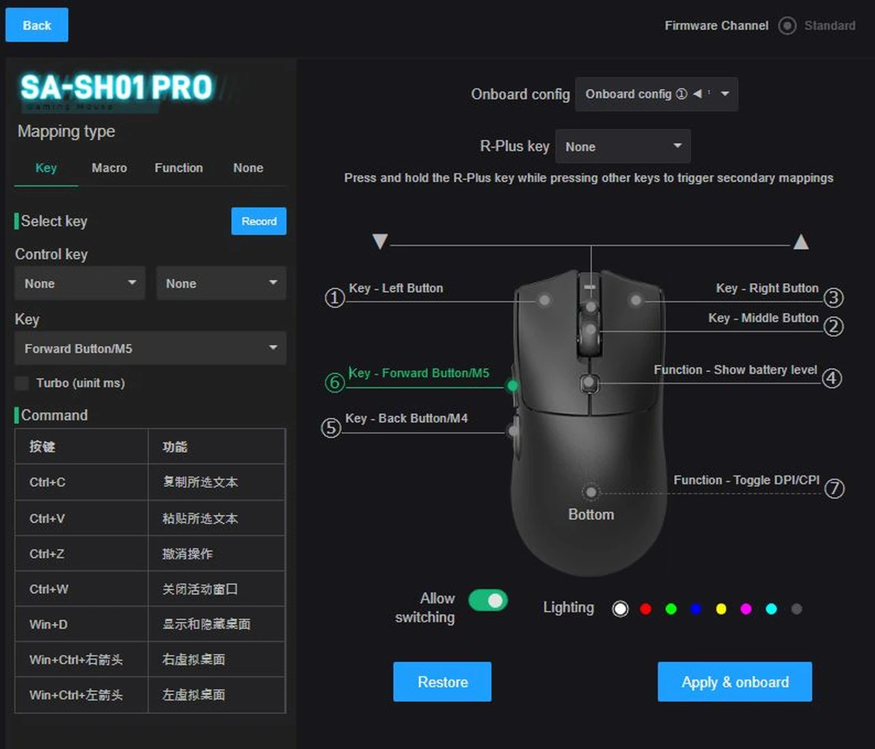The height and width of the screenshot is (749, 875).
Task: Click the circled 2 Middle Button marker
Action: (833, 327)
